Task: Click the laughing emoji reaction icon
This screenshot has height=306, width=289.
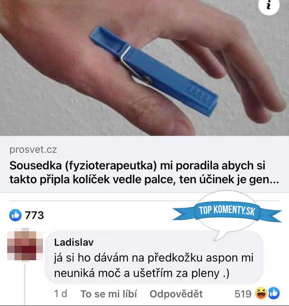Action: (x=261, y=293)
